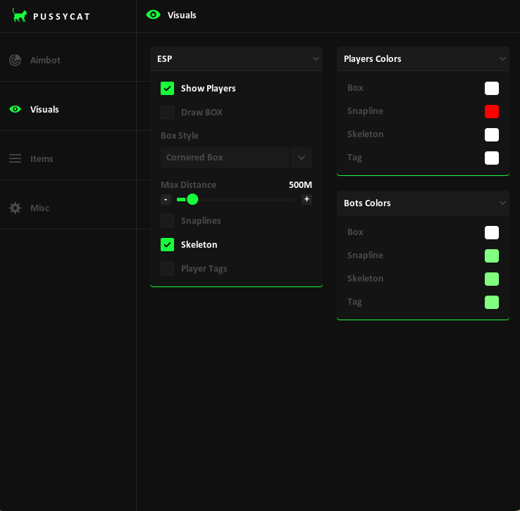520x511 pixels.
Task: Click the Misc gear icon in sidebar
Action: coord(15,208)
